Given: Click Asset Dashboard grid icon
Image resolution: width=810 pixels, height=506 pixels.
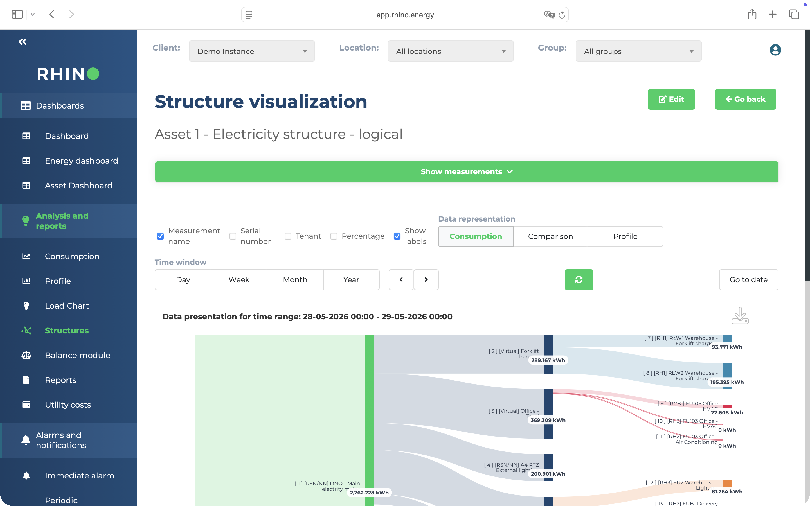Looking at the screenshot, I should tap(26, 186).
